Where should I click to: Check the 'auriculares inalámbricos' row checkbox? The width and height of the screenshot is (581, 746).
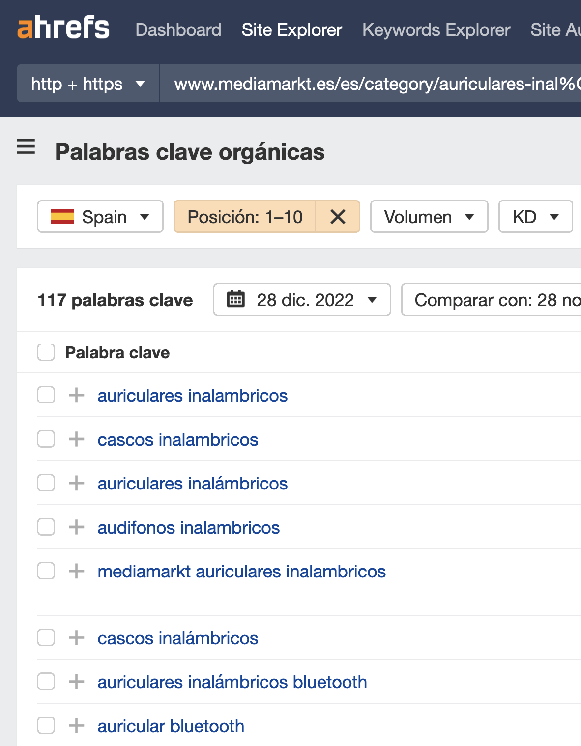tap(46, 483)
